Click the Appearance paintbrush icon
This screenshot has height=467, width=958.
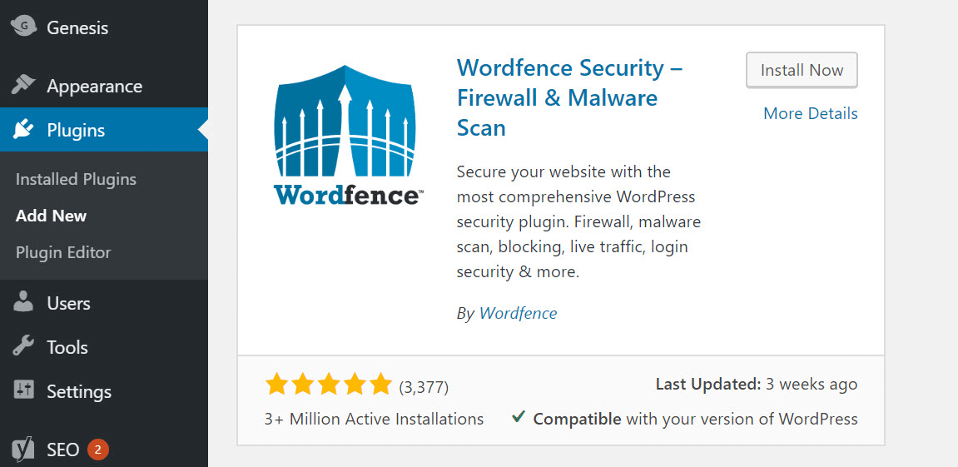tap(23, 86)
